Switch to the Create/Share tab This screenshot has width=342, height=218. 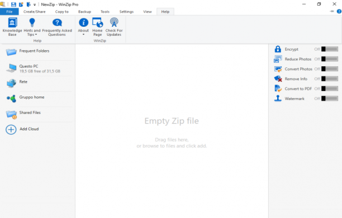pyautogui.click(x=35, y=12)
